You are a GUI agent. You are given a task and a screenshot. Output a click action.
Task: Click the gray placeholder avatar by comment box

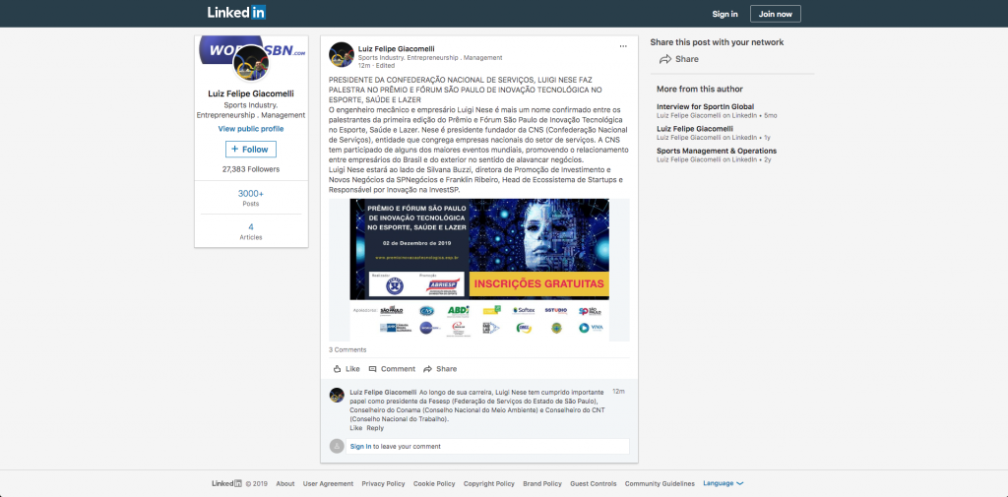(337, 446)
